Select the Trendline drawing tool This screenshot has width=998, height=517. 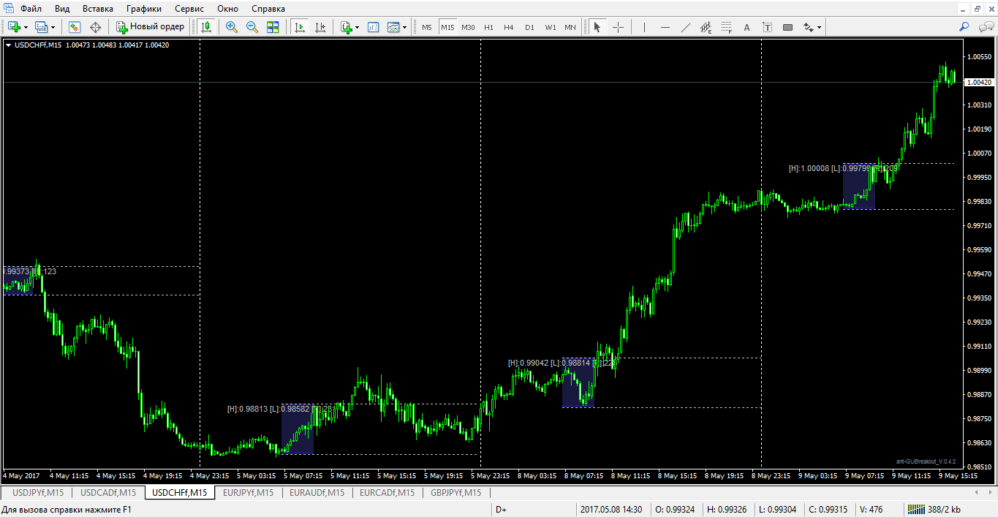click(686, 27)
